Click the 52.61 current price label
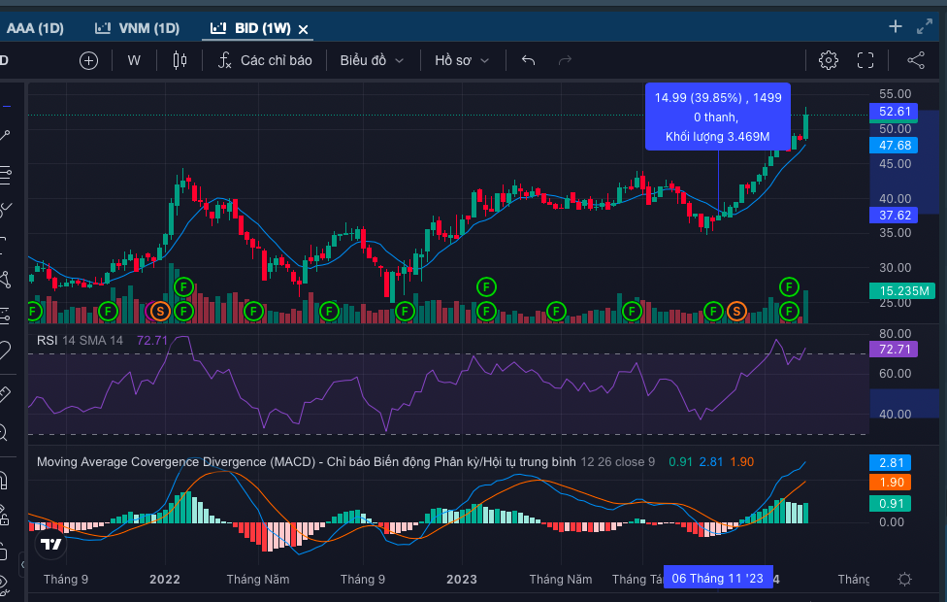Viewport: 947px width, 602px height. 894,112
